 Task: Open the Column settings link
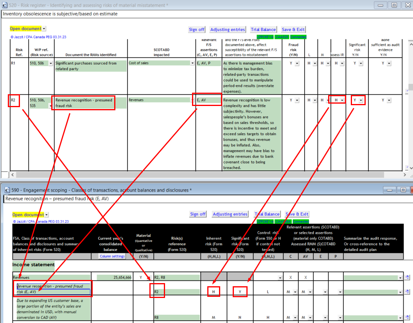pos(112,257)
